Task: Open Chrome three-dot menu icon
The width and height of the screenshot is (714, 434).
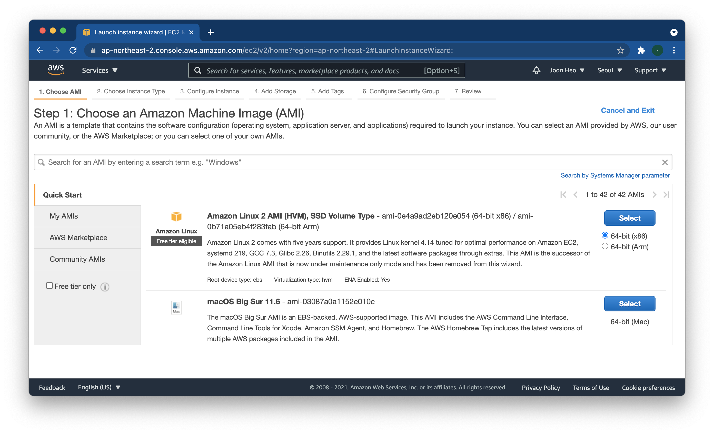Action: 674,51
